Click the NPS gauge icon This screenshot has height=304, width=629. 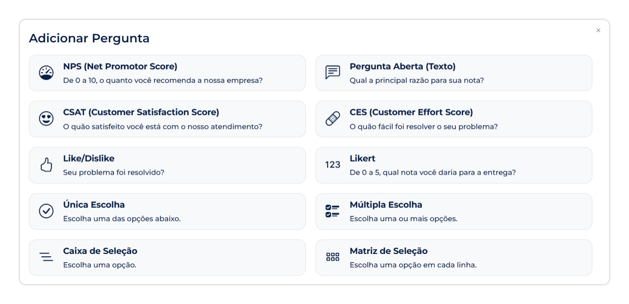46,73
